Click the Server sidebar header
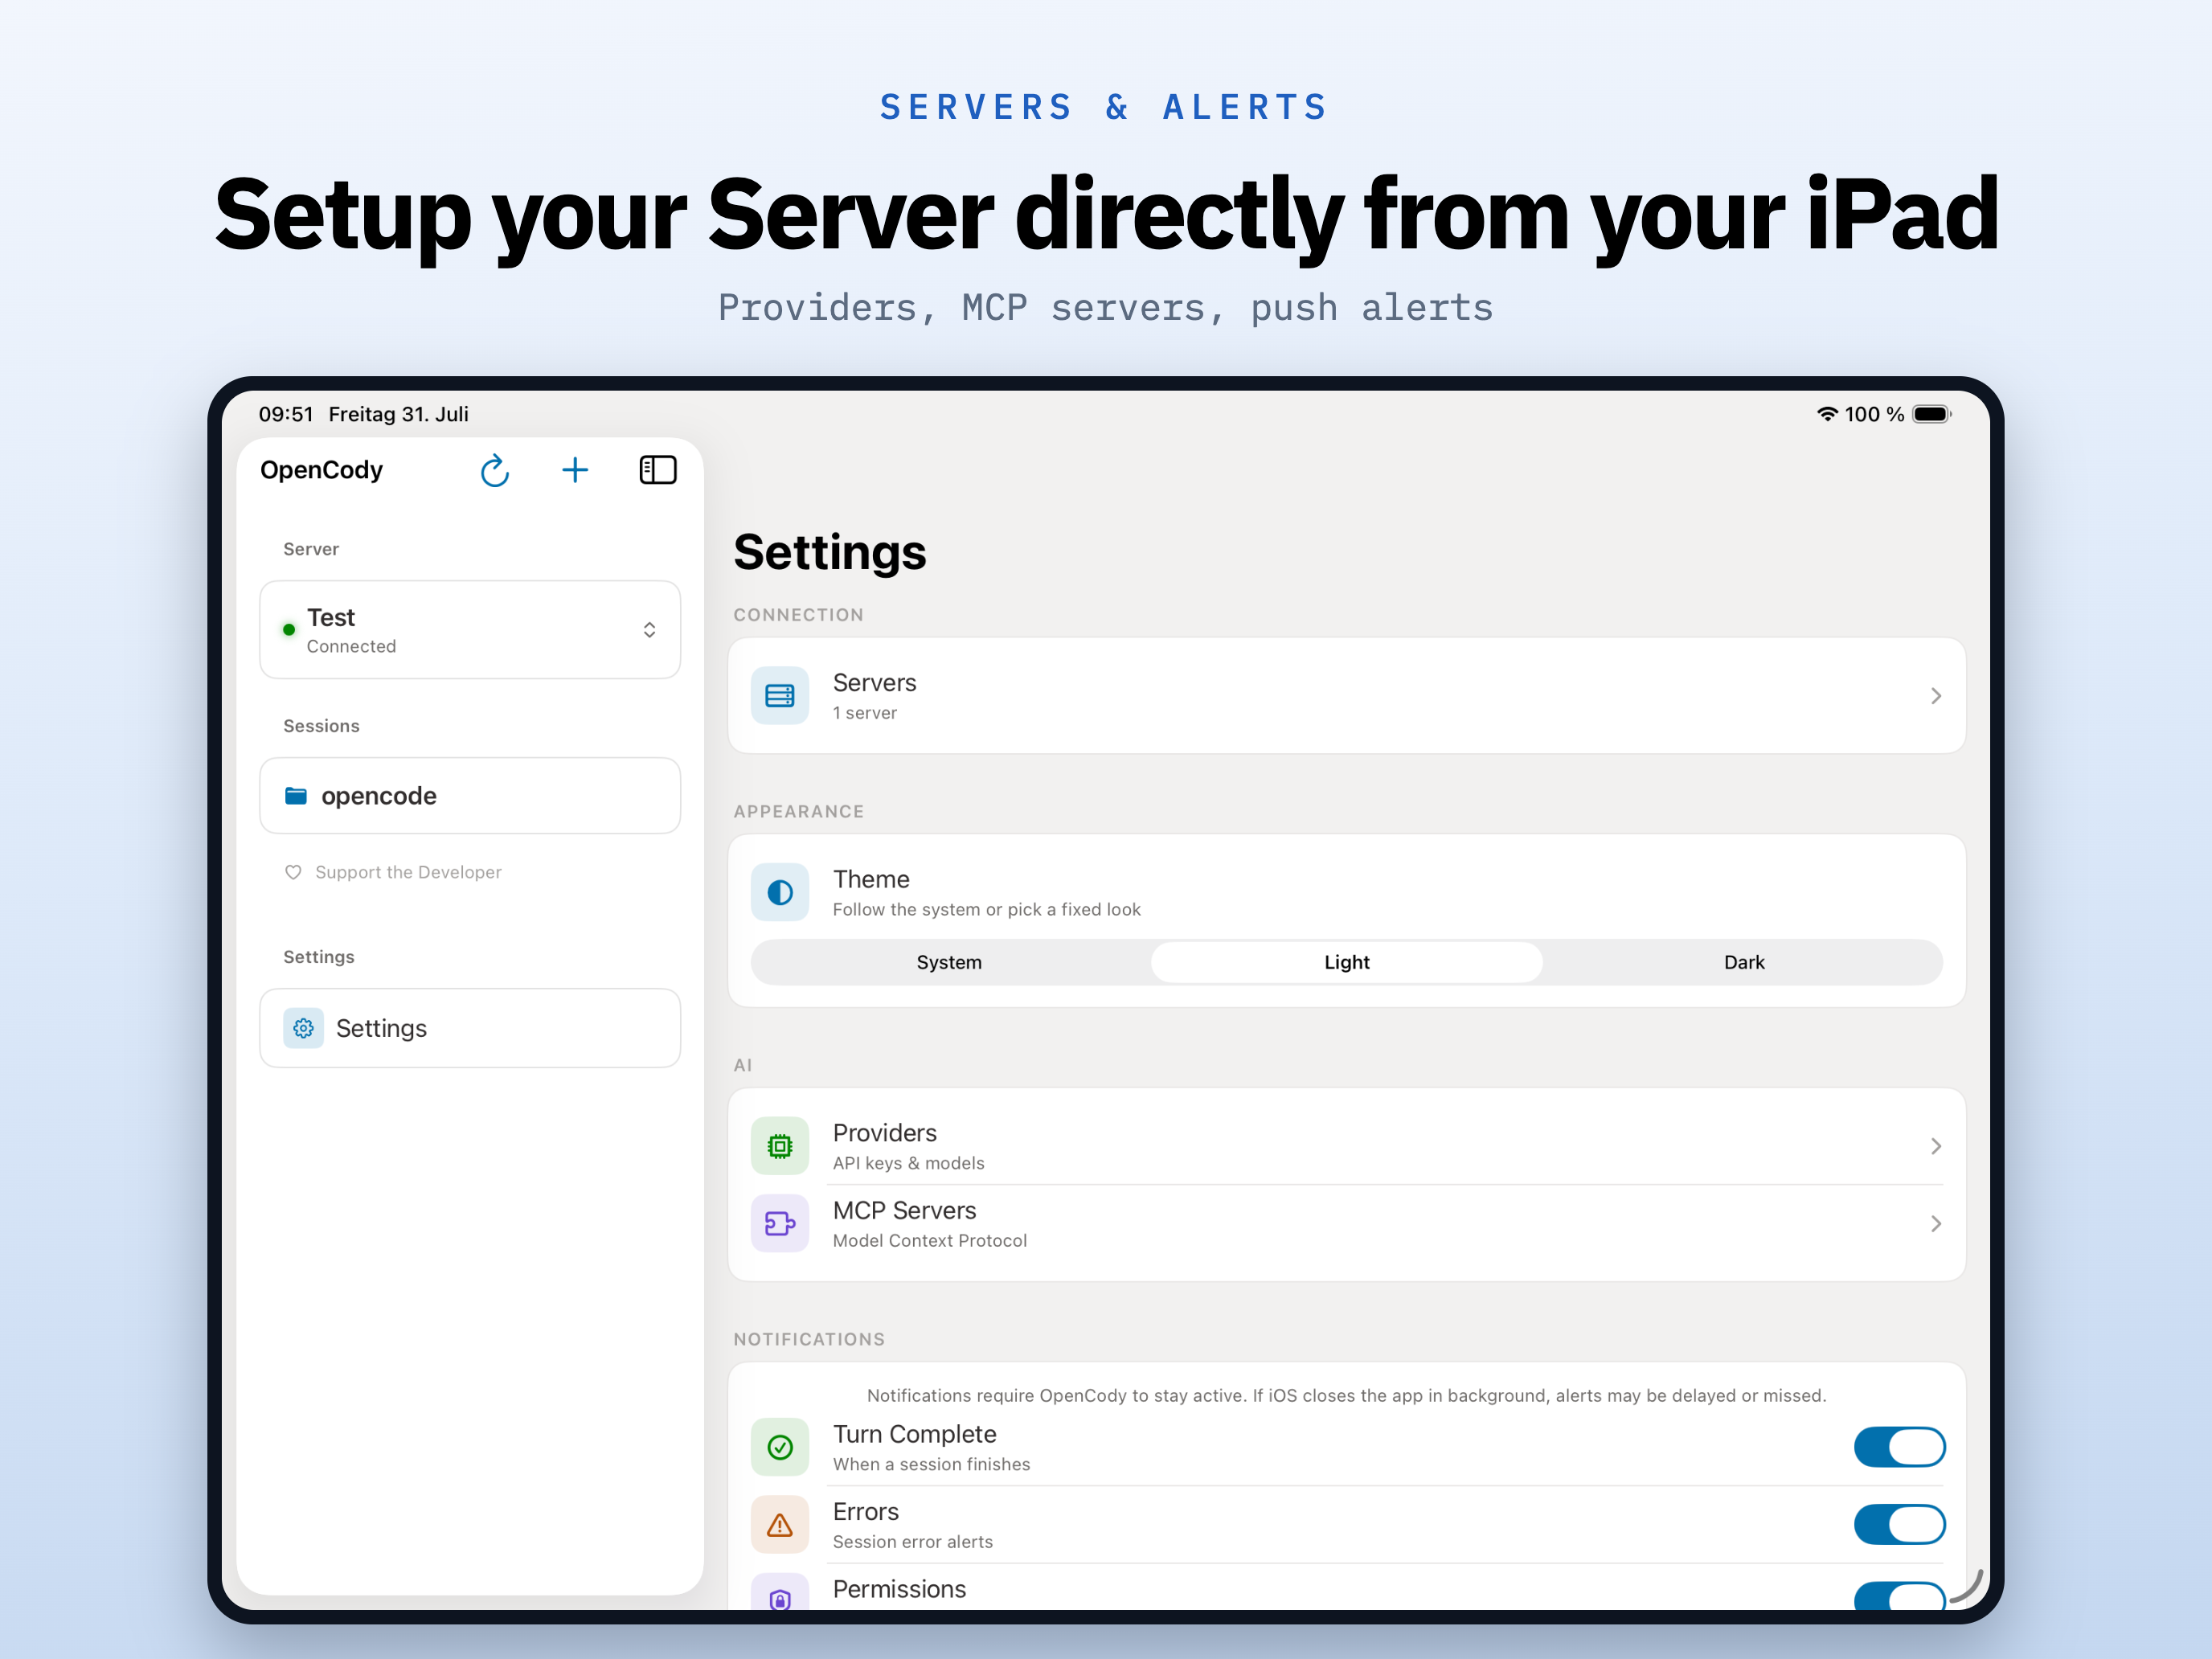This screenshot has height=1659, width=2212. [x=311, y=549]
